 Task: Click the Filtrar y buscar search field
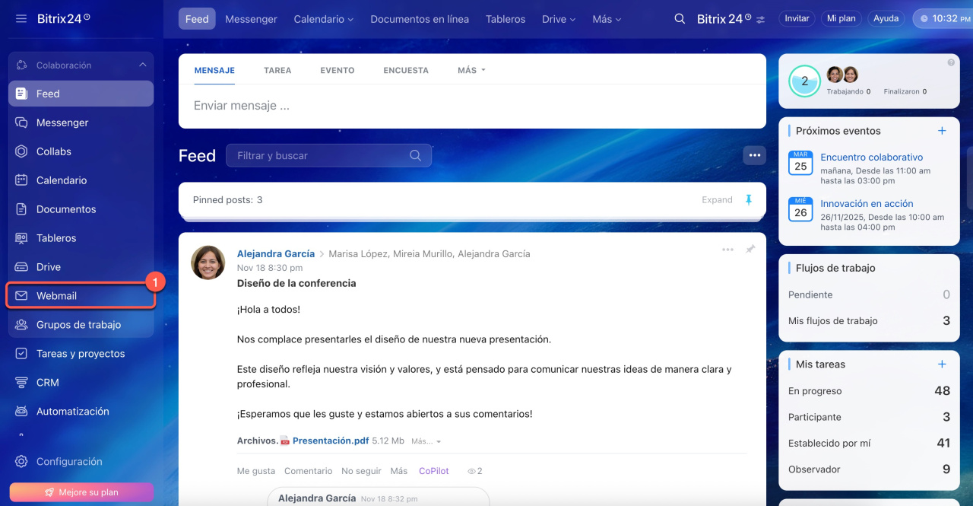coord(319,155)
